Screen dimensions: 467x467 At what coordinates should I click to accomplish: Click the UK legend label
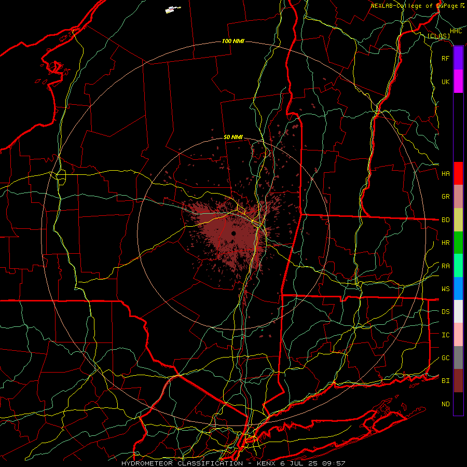(446, 81)
